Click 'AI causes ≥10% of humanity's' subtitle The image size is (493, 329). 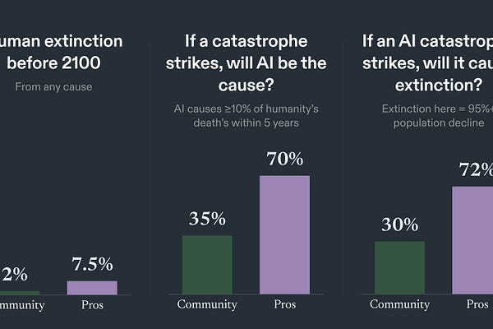coord(246,109)
